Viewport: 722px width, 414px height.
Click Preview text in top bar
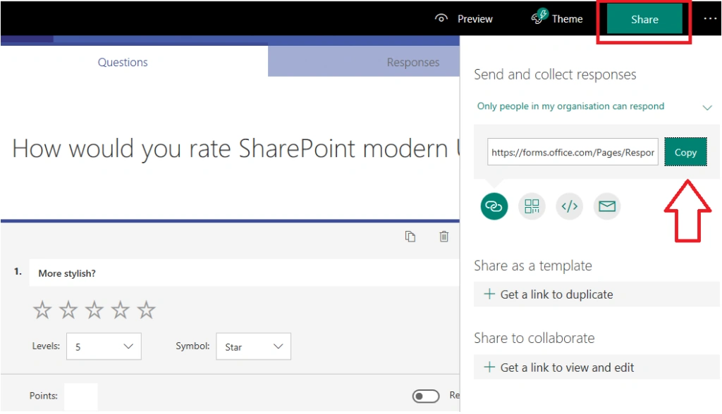point(475,19)
